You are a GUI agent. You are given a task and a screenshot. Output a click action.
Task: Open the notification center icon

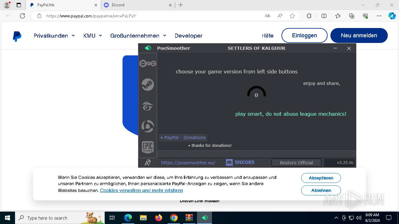pos(389,218)
